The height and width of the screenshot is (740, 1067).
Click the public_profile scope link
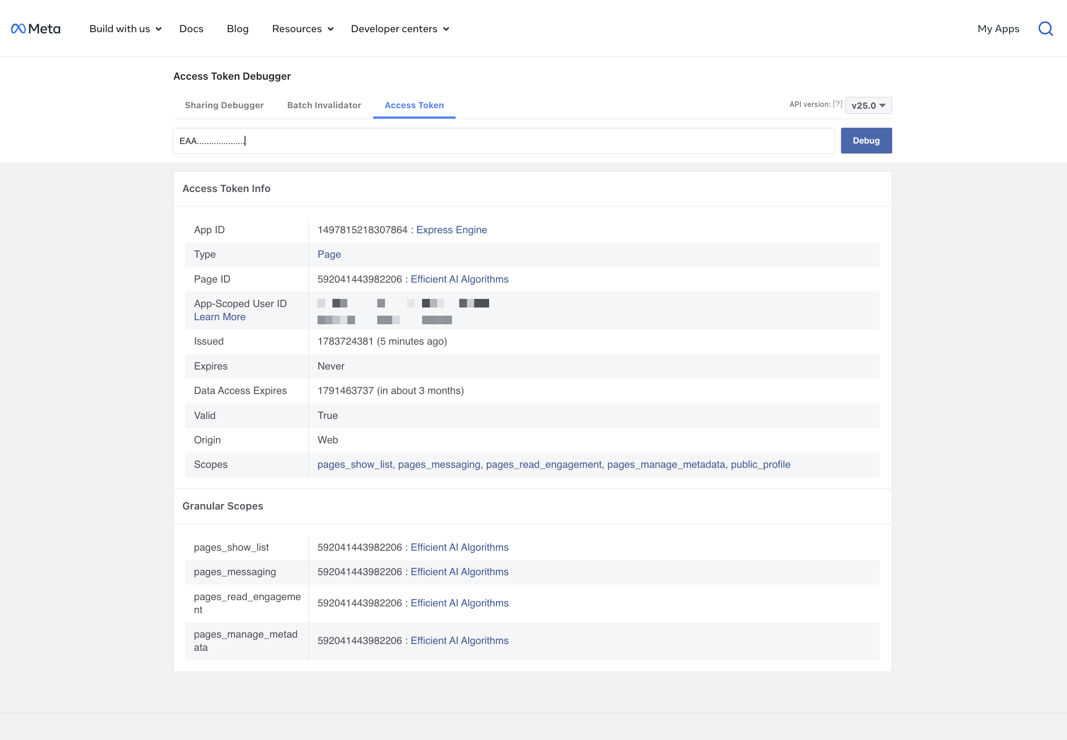(x=760, y=465)
